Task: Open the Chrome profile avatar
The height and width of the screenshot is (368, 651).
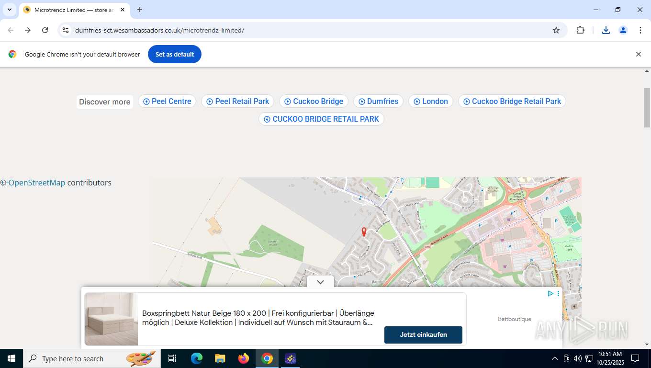Action: pyautogui.click(x=623, y=30)
